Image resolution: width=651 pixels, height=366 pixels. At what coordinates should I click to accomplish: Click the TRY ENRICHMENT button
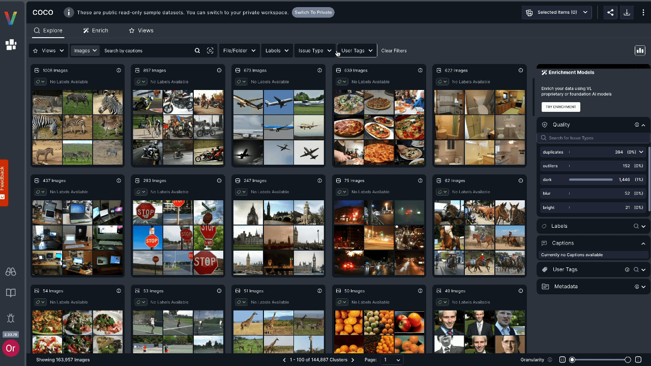[x=560, y=107]
